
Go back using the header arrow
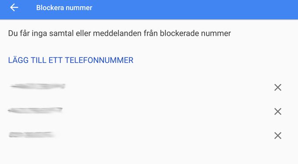click(x=14, y=8)
